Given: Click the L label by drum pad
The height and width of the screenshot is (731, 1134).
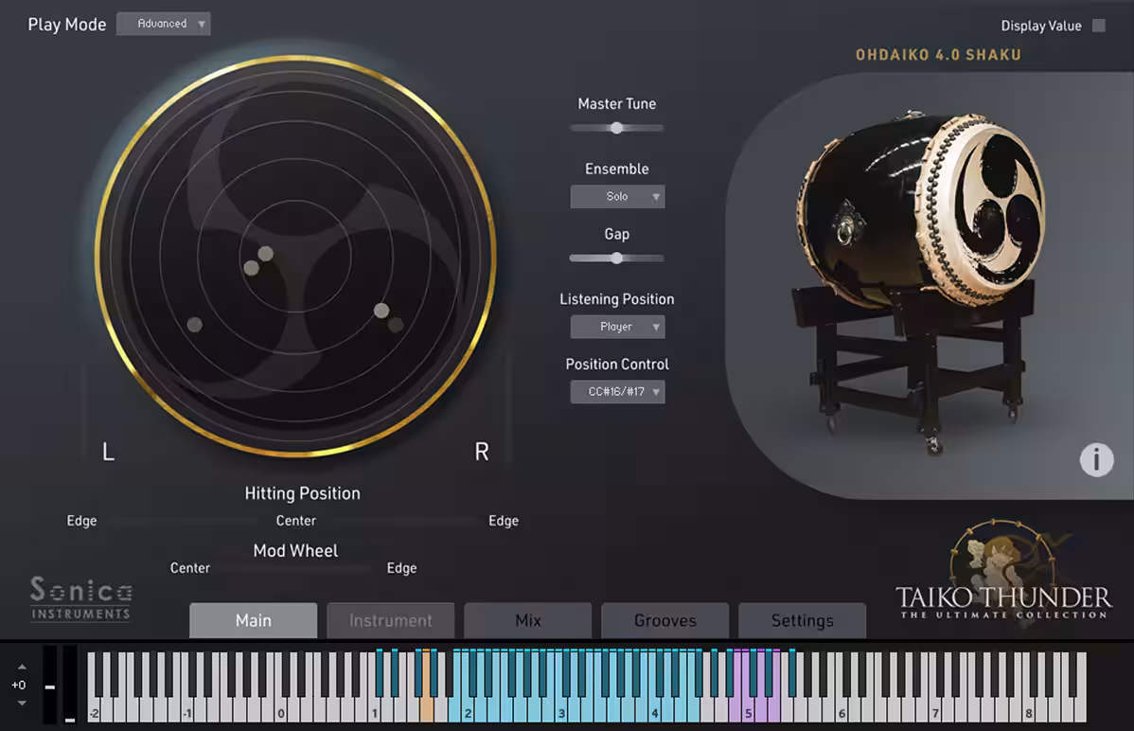Looking at the screenshot, I should (x=109, y=452).
